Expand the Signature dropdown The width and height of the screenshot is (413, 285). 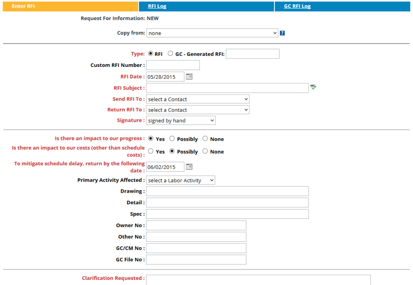coord(180,121)
